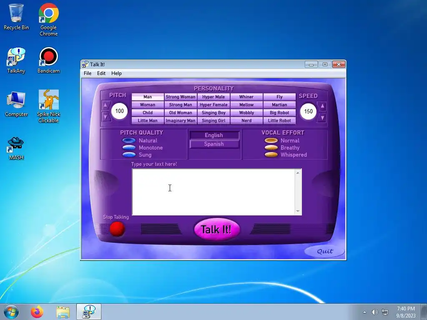The width and height of the screenshot is (427, 320).
Task: Select the Bandicam desktop shortcut
Action: click(x=48, y=60)
